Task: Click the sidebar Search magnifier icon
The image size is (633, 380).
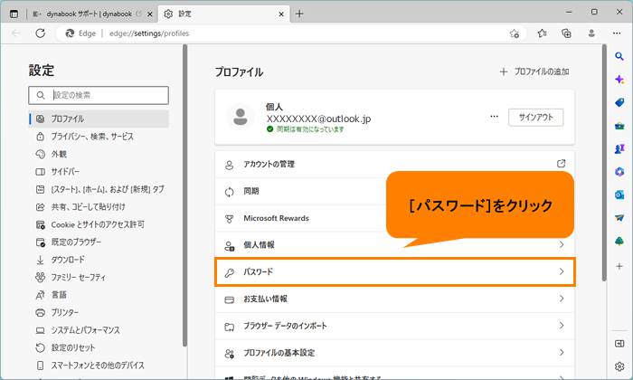Action: point(619,56)
